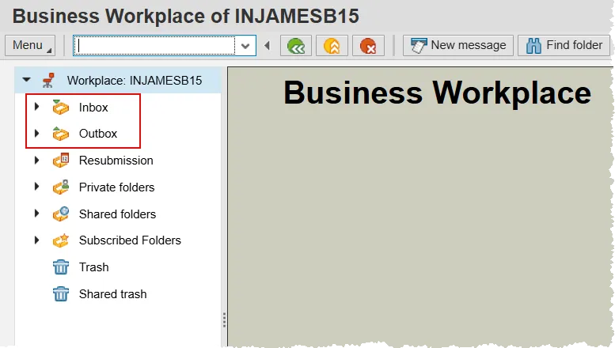Screen dimensions: 615x348
Task: Expand the Outbox node
Action: tap(37, 133)
